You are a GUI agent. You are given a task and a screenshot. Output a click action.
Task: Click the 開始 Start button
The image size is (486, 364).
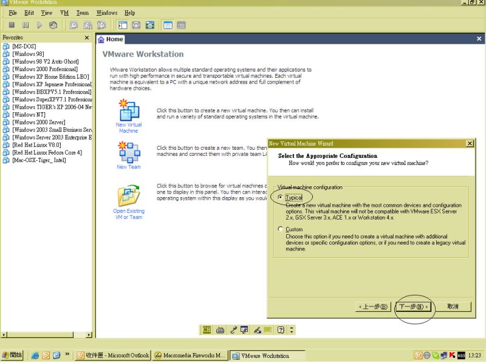[12, 355]
